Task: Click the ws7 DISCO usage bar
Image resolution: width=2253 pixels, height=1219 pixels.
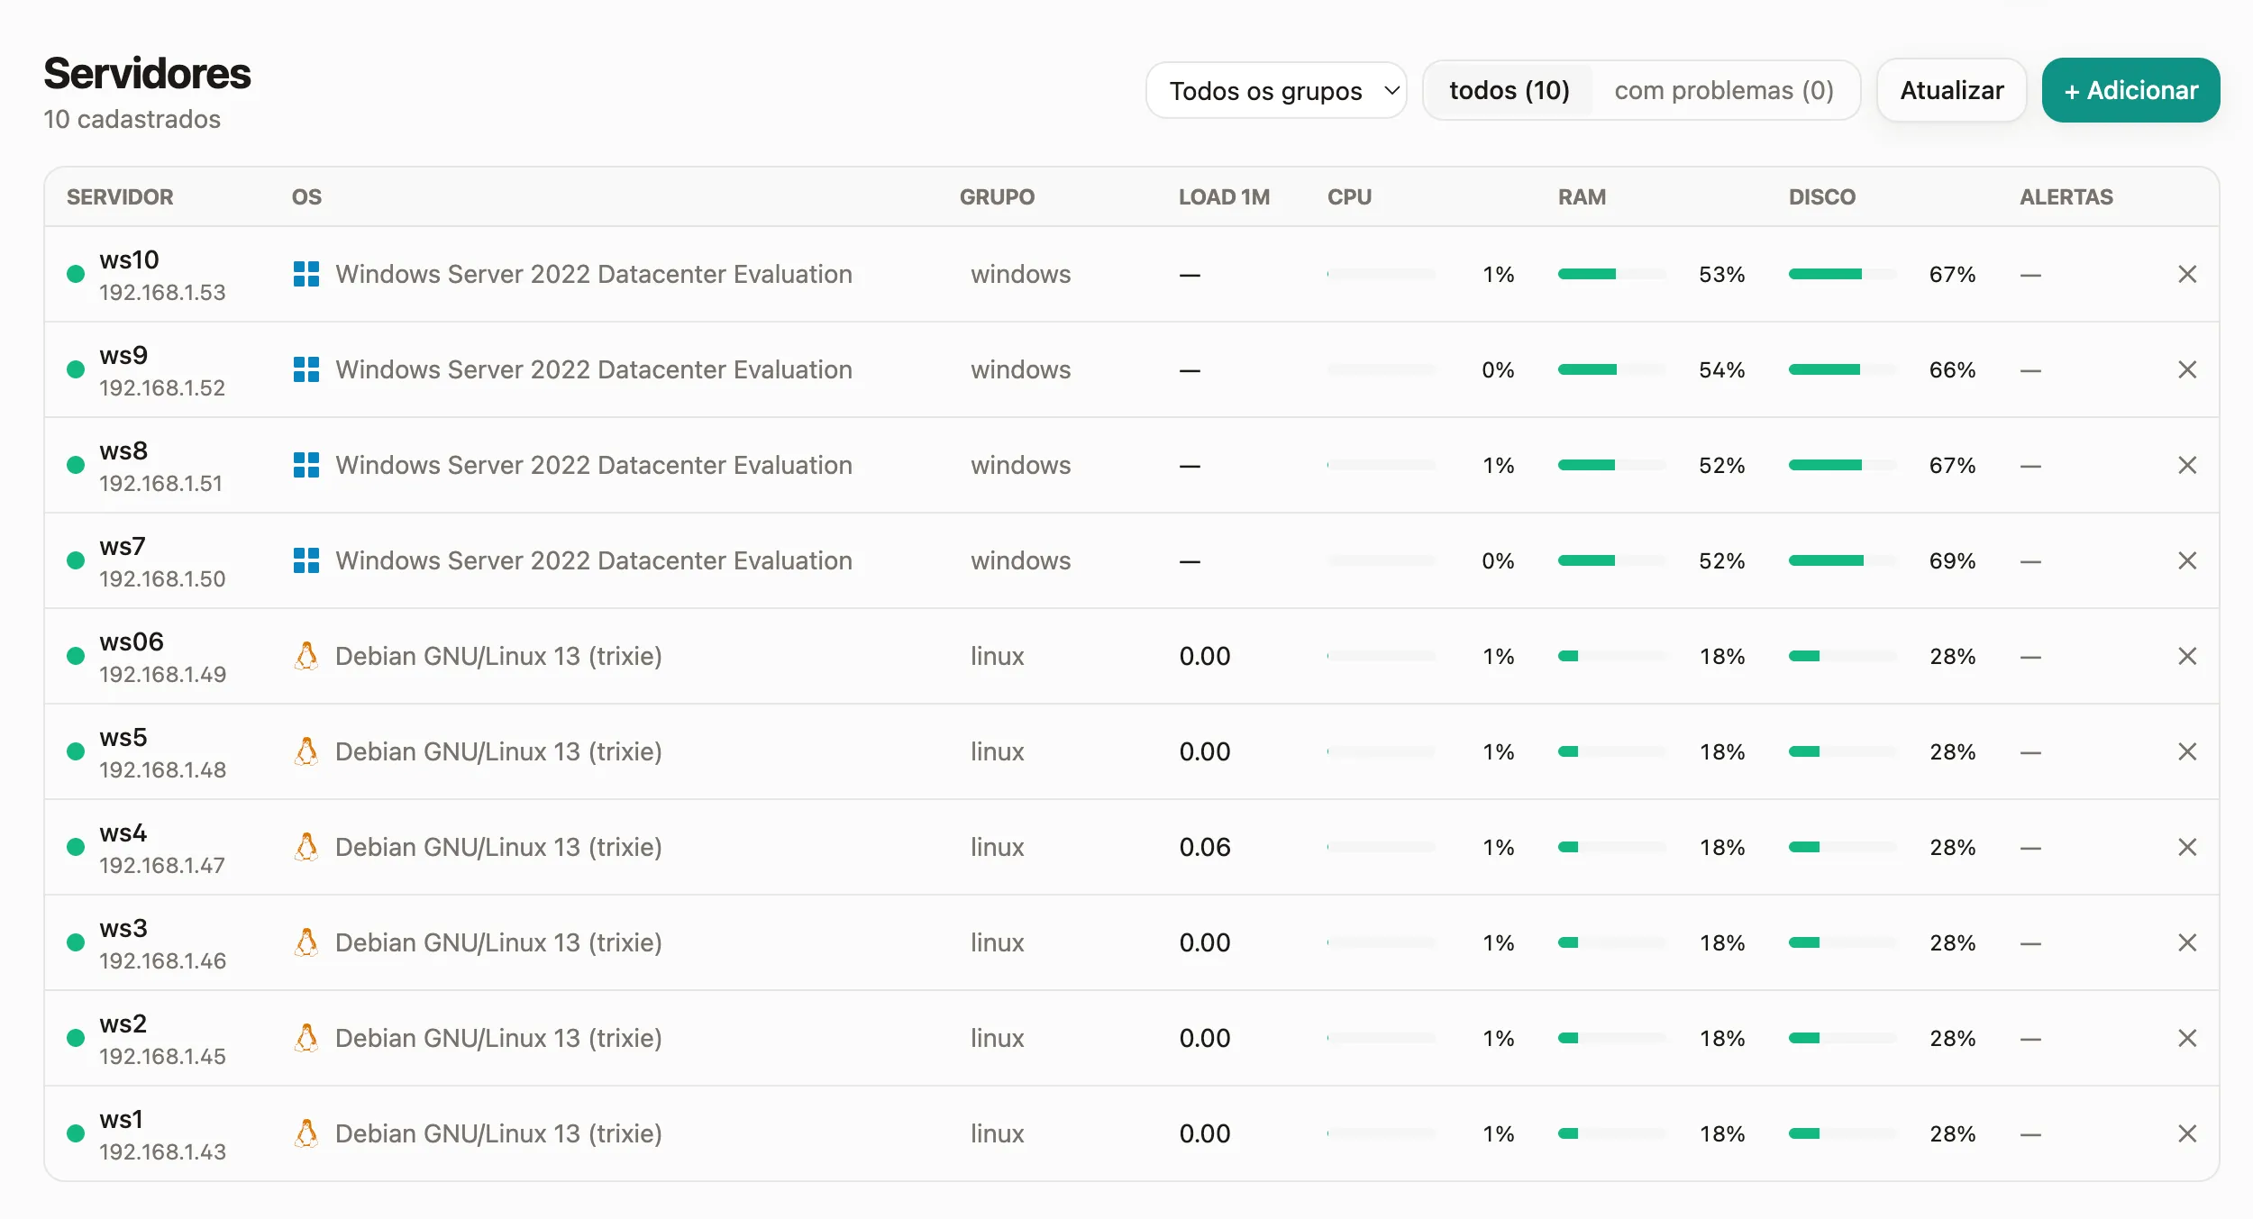Action: point(1842,560)
